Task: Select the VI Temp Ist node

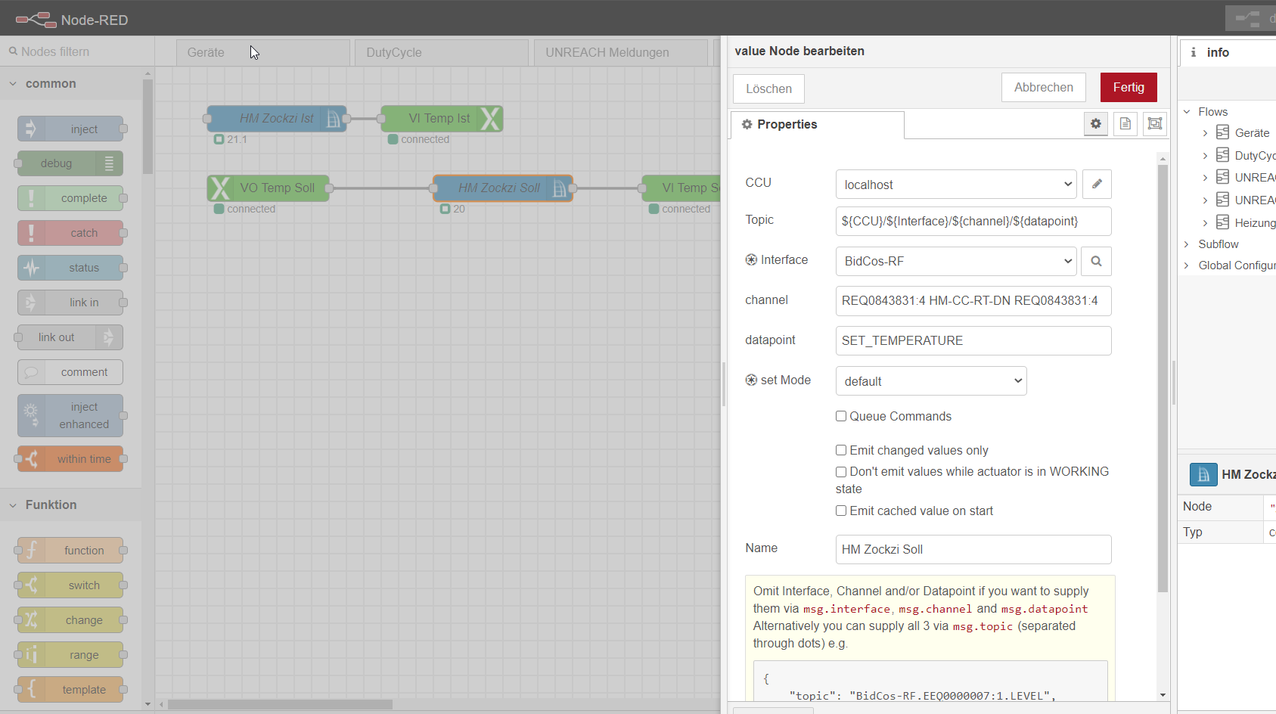Action: pyautogui.click(x=442, y=119)
